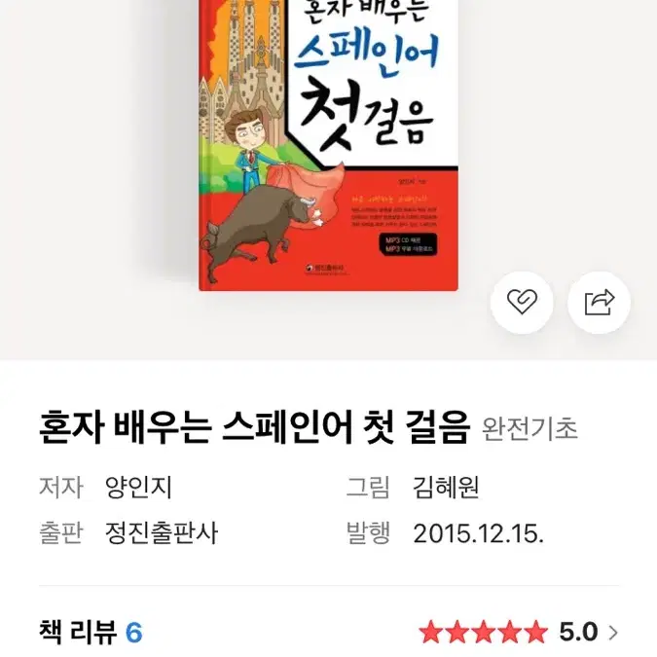Tap the heart save icon

522,302
